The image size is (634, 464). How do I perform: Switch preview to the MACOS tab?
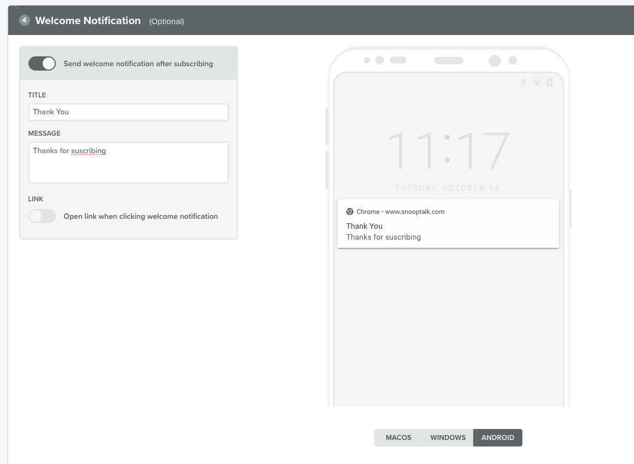pyautogui.click(x=398, y=438)
